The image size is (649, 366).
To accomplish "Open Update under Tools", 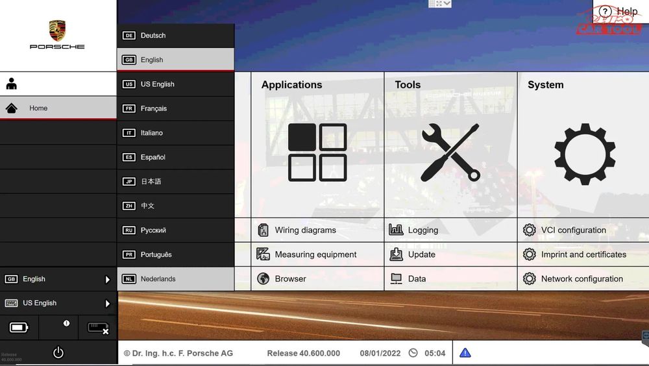I will point(451,254).
